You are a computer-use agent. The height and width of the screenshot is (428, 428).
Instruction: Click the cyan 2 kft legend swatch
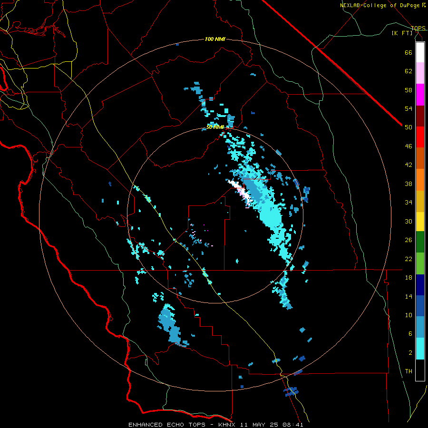(420, 349)
